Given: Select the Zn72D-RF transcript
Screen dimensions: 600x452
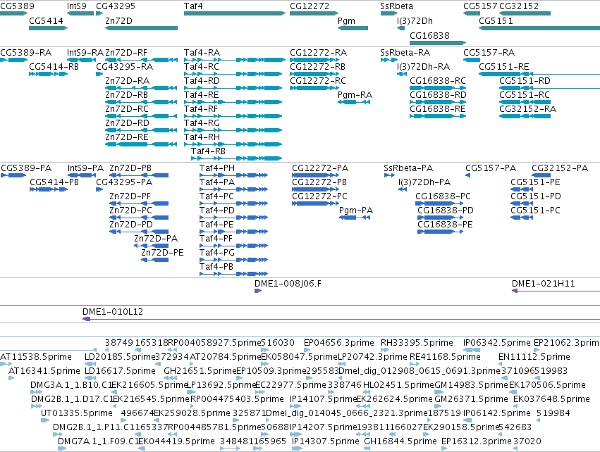Looking at the screenshot, I should pos(142,60).
